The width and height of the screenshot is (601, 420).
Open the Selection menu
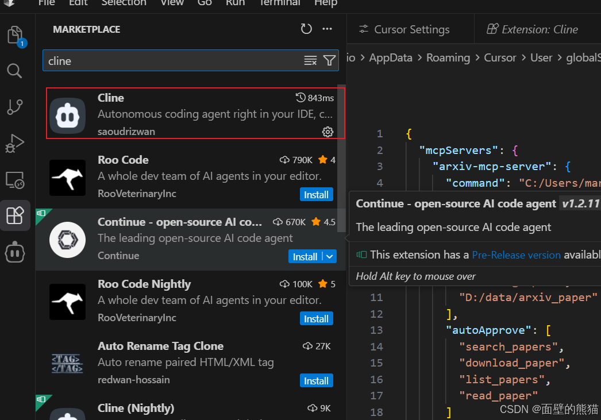124,3
